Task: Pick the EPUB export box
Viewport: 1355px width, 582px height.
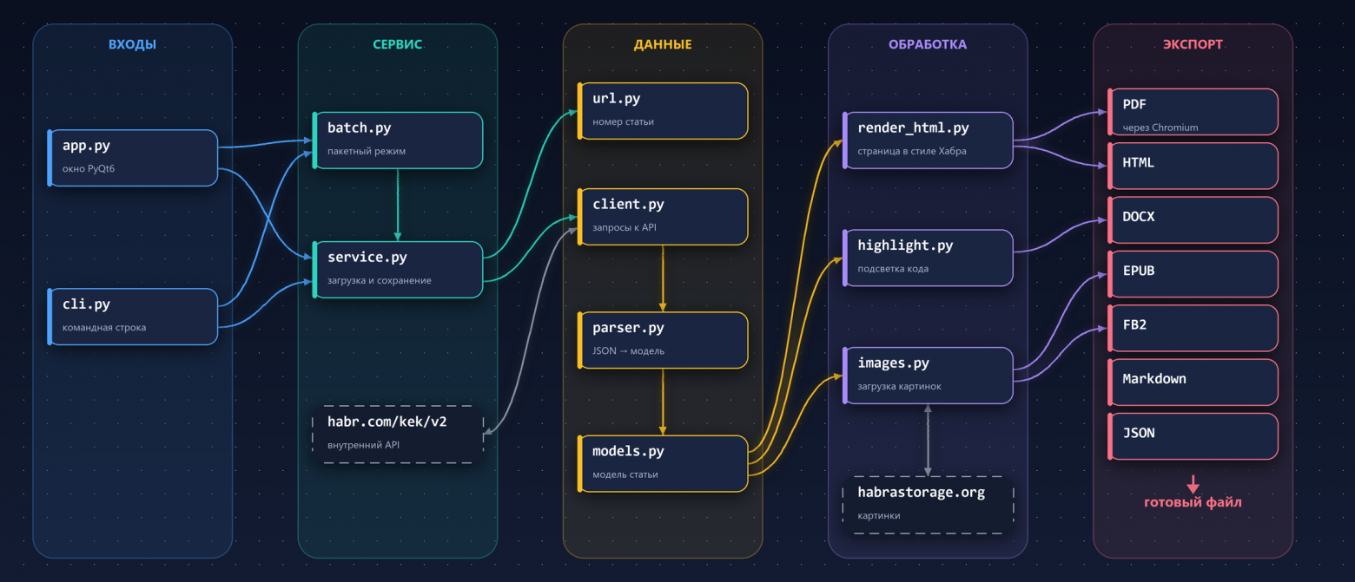Action: point(1193,274)
